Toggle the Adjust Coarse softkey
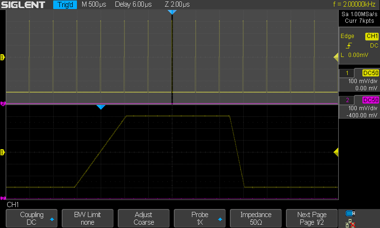The image size is (380, 228). click(x=143, y=218)
